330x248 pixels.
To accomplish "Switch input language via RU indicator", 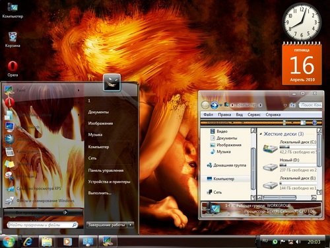I will click(x=265, y=241).
